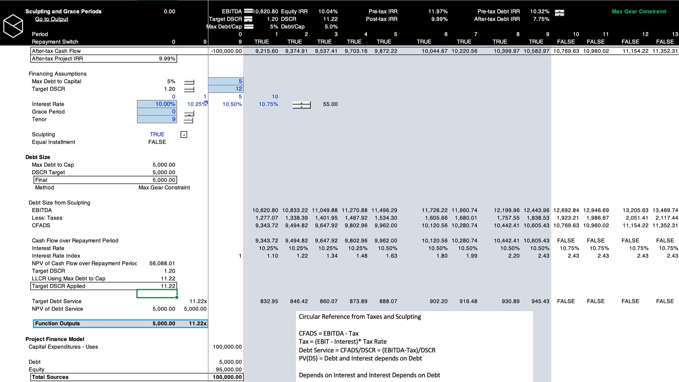Open the Go to Output link
Image resolution: width=679 pixels, height=382 pixels.
(51, 19)
